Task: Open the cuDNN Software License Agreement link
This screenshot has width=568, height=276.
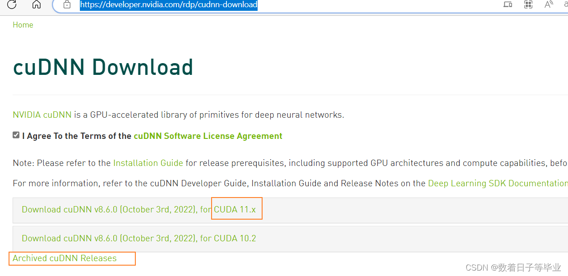Action: (x=208, y=136)
